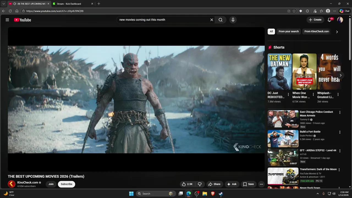Open browser settings and more menu

334,11
